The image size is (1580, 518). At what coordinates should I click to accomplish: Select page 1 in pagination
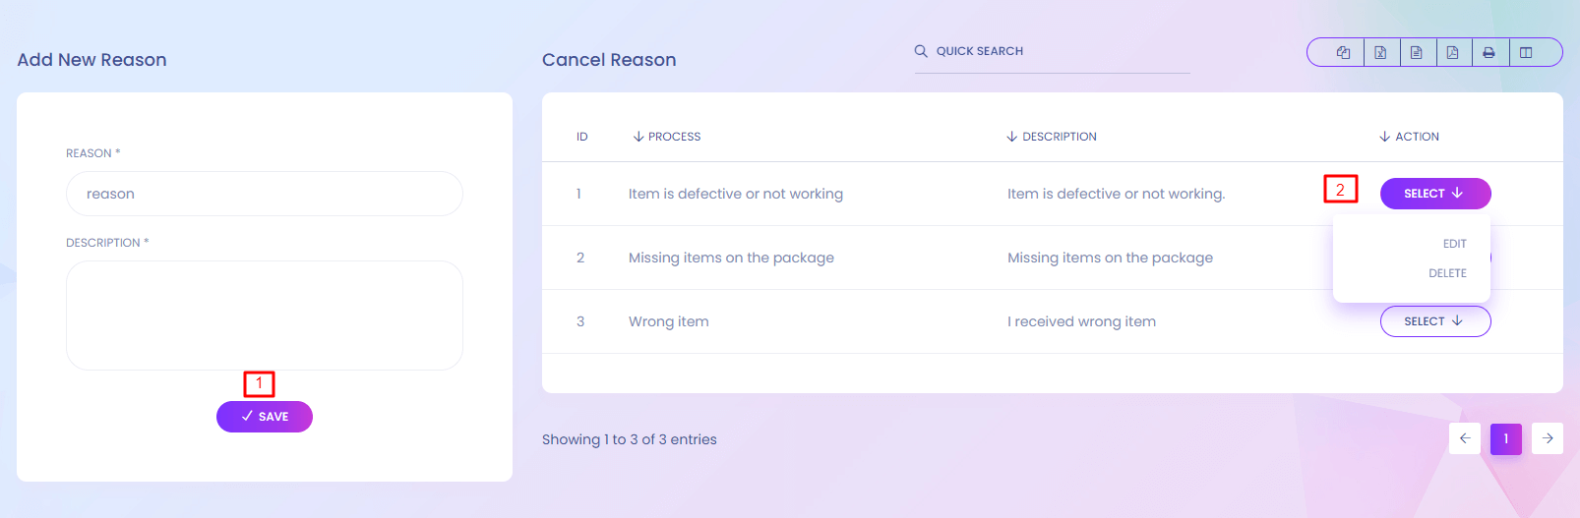pos(1506,438)
